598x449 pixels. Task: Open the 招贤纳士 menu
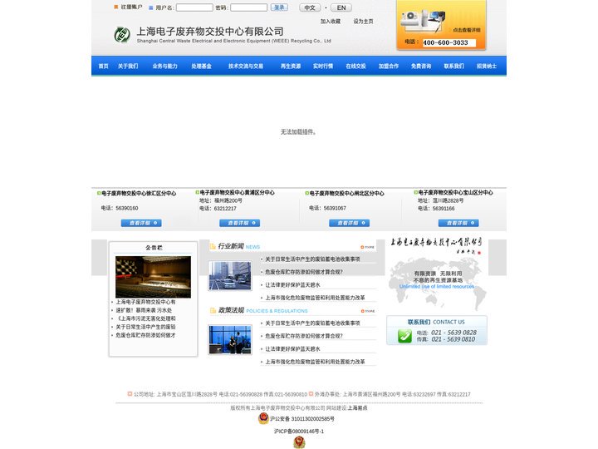(x=487, y=66)
